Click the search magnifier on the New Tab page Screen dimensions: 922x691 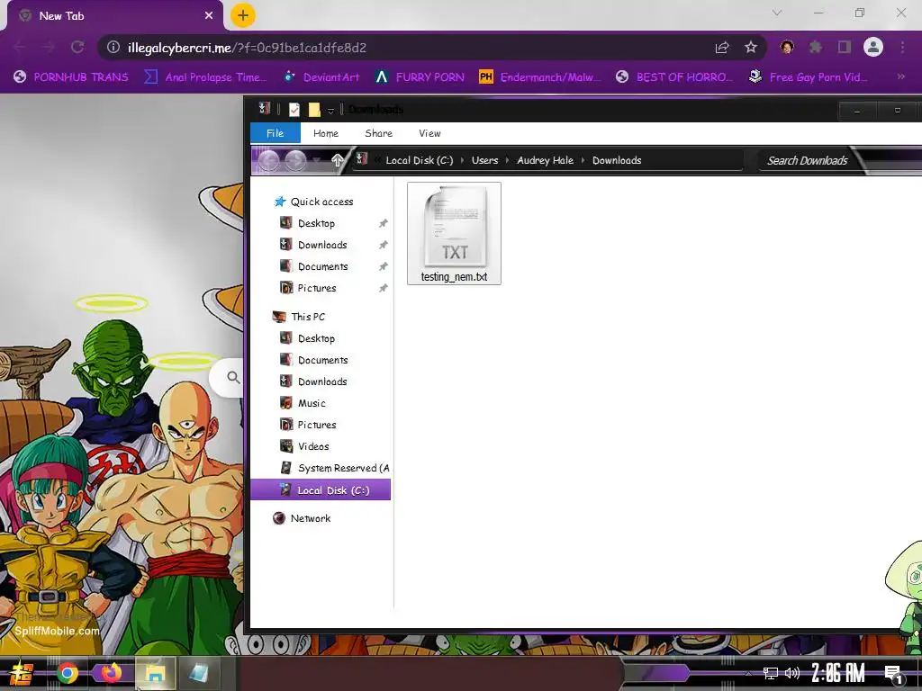(233, 377)
